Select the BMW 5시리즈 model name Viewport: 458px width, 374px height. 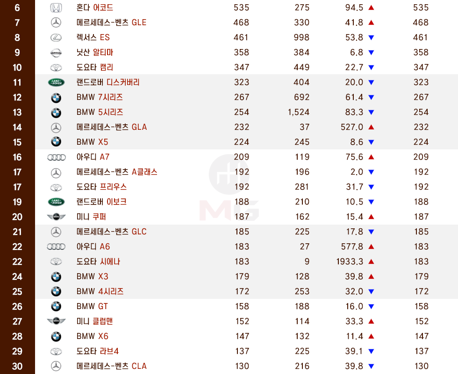100,112
